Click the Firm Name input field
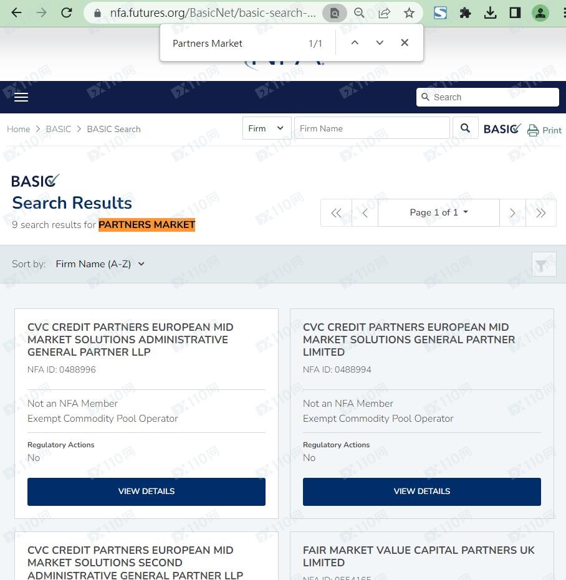This screenshot has width=566, height=580. (x=372, y=128)
